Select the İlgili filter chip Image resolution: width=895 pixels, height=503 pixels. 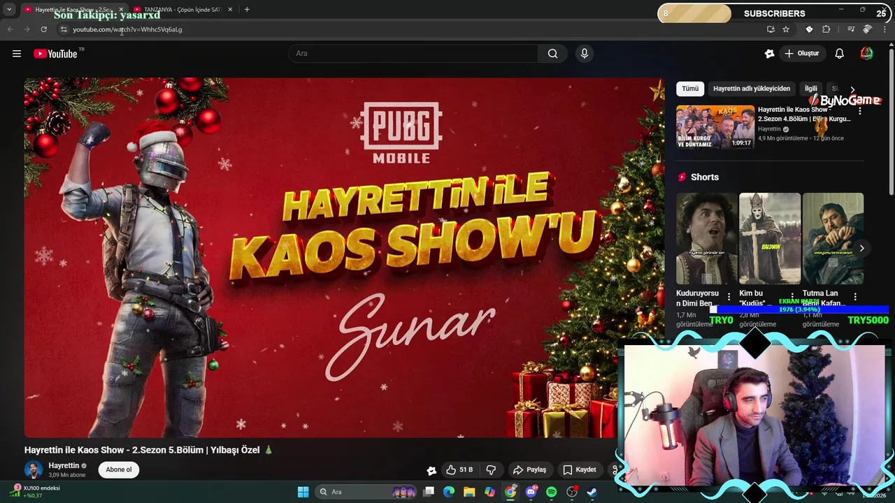tap(810, 89)
